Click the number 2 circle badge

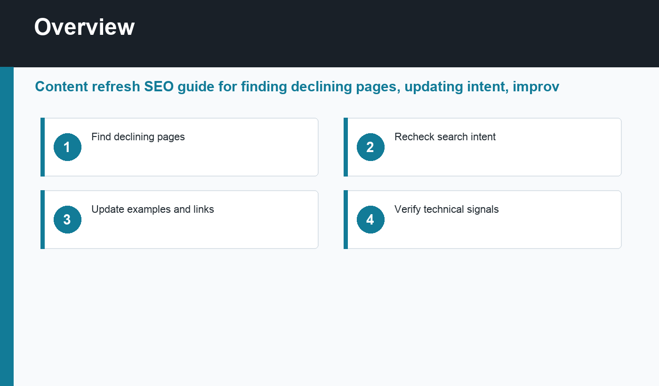pos(370,147)
